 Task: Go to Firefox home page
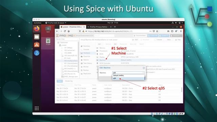(x=68, y=31)
